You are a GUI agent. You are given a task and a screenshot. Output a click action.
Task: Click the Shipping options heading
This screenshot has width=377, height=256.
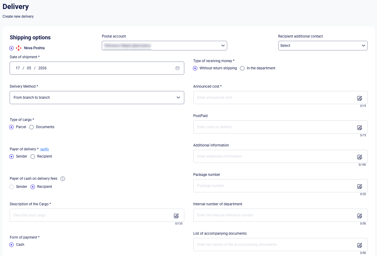pos(30,38)
